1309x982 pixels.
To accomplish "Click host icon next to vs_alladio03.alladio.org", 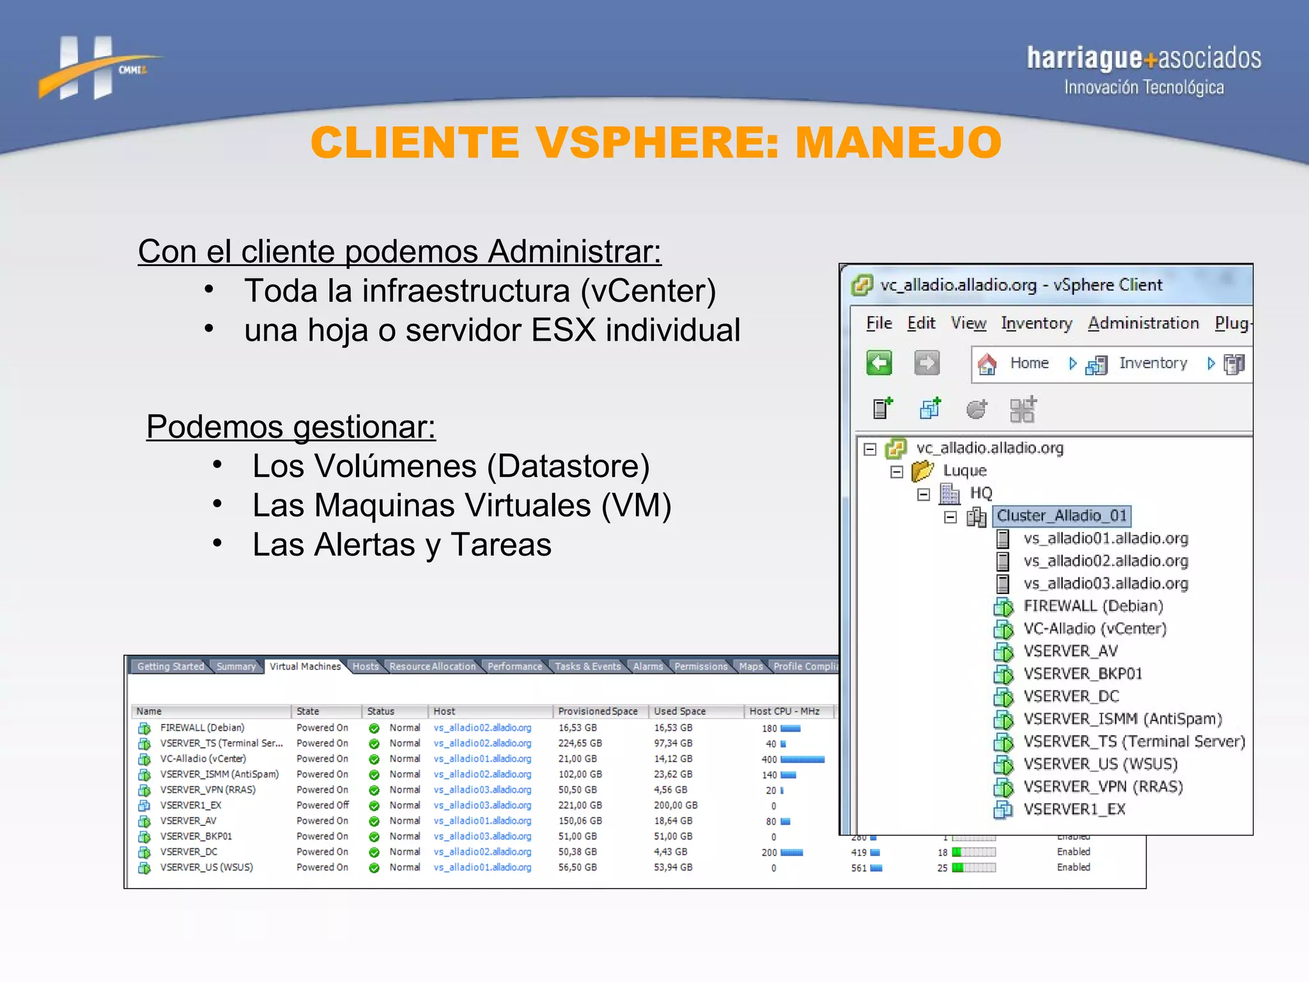I will [x=1003, y=584].
